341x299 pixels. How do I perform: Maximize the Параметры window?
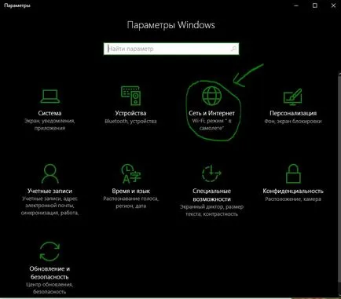tap(315, 5)
